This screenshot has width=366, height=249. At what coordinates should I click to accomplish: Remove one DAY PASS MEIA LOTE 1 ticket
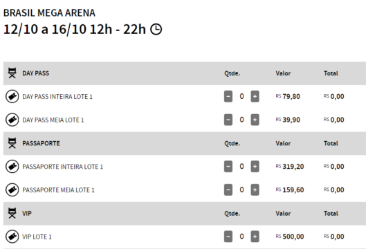pyautogui.click(x=228, y=120)
